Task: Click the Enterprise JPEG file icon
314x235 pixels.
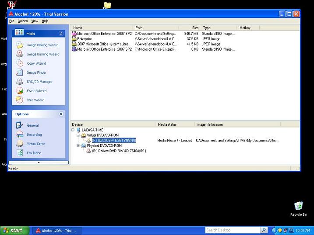Action: 74,39
